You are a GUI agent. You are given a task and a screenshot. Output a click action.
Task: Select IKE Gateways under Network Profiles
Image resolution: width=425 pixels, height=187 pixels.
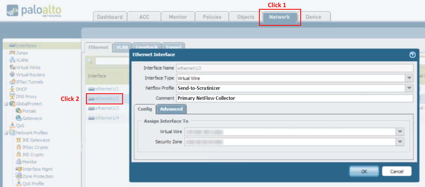pyautogui.click(x=36, y=140)
